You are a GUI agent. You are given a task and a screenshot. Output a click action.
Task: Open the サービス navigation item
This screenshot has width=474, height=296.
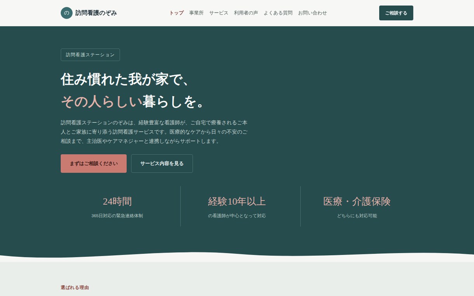[219, 13]
